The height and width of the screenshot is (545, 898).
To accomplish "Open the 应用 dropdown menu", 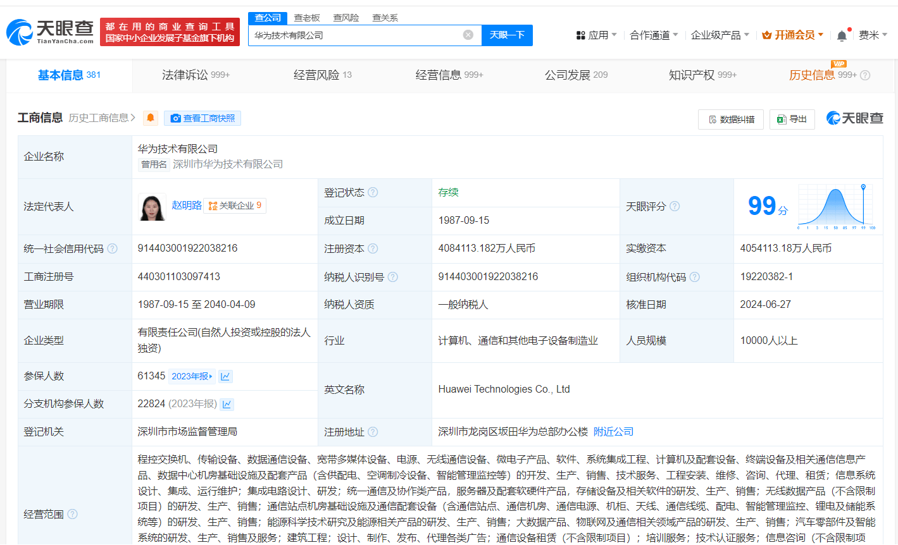I will click(596, 35).
